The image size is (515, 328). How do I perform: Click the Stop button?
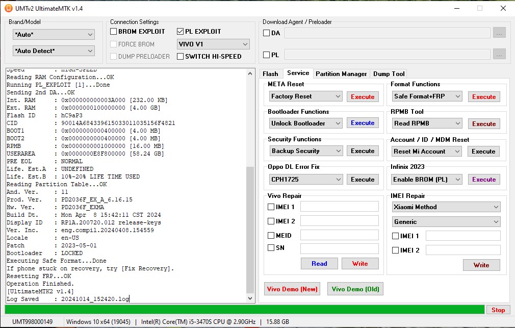click(x=498, y=310)
